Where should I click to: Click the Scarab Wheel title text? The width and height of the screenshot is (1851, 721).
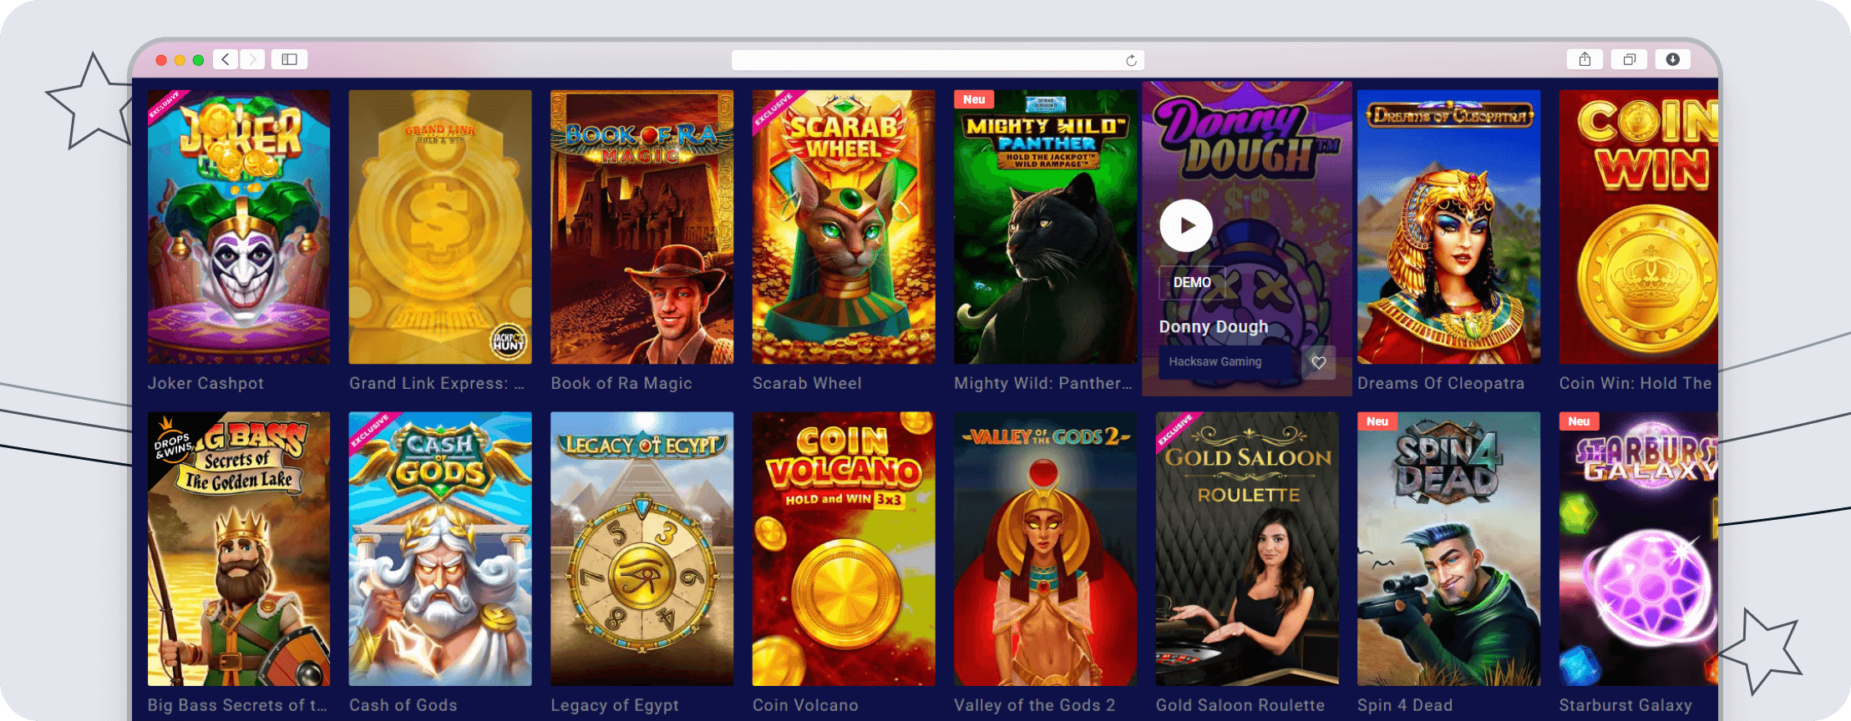point(807,383)
